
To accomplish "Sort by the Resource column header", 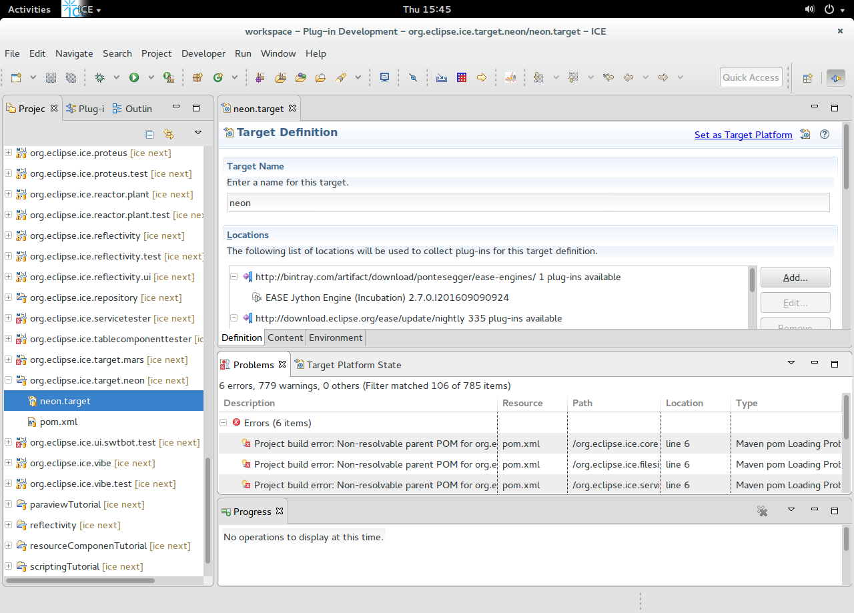I will pyautogui.click(x=532, y=403).
